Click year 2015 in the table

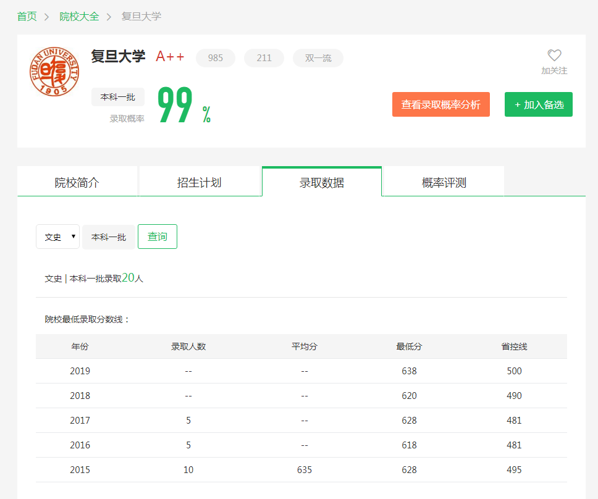coord(80,470)
